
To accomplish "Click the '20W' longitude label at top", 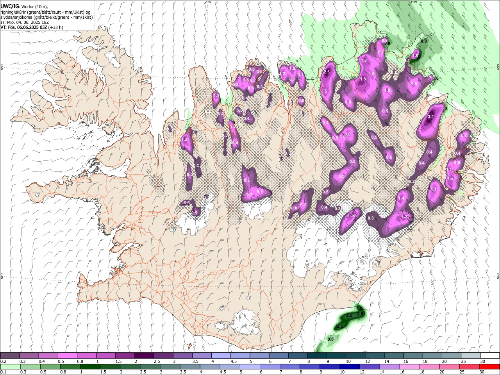I will coord(208,2).
